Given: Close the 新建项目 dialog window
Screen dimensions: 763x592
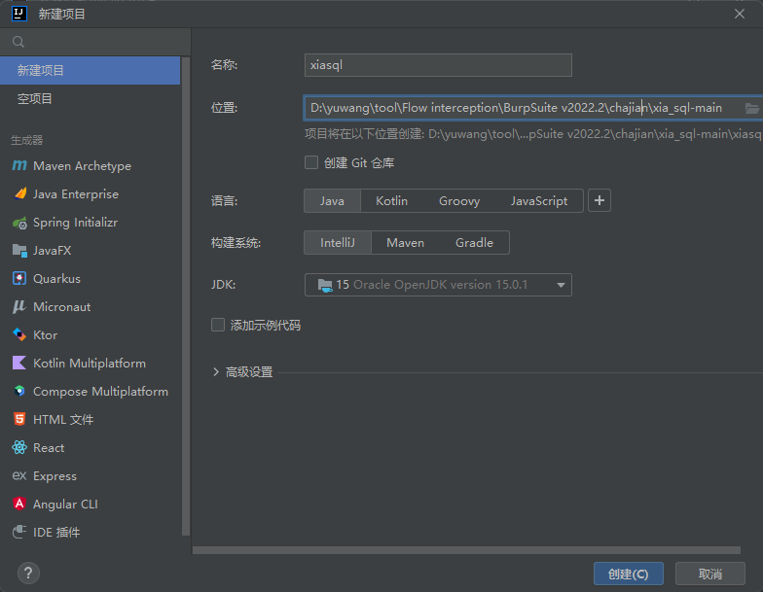Looking at the screenshot, I should coord(740,14).
